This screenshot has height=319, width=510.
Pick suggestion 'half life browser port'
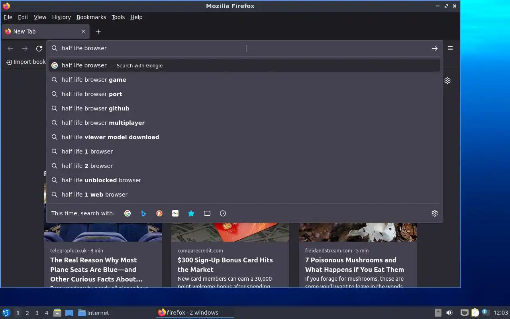(245, 94)
